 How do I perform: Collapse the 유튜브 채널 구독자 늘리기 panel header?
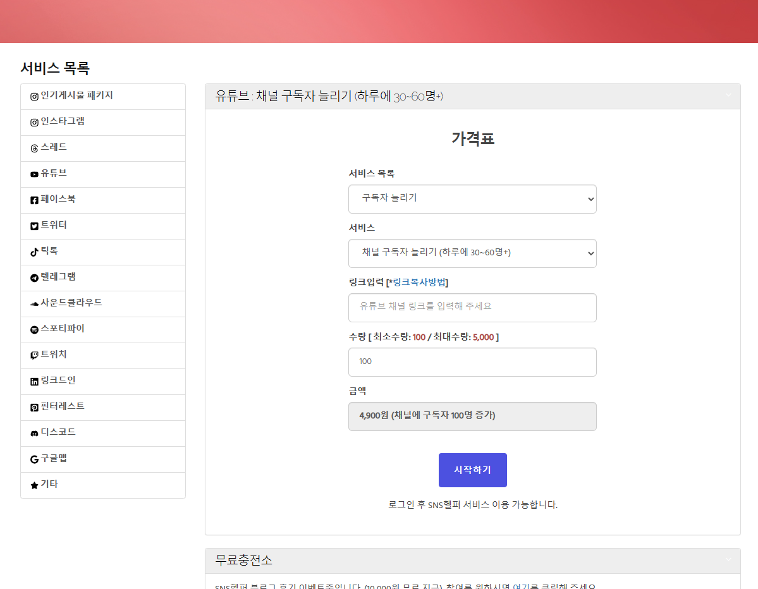tap(728, 96)
